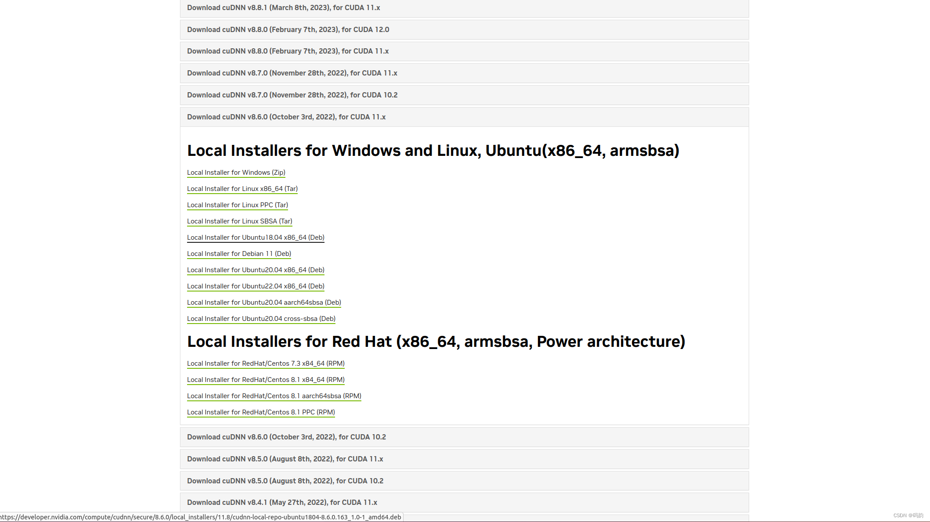
Task: Open Ubuntu22.04 x86_64 Deb installer link
Action: coord(256,286)
